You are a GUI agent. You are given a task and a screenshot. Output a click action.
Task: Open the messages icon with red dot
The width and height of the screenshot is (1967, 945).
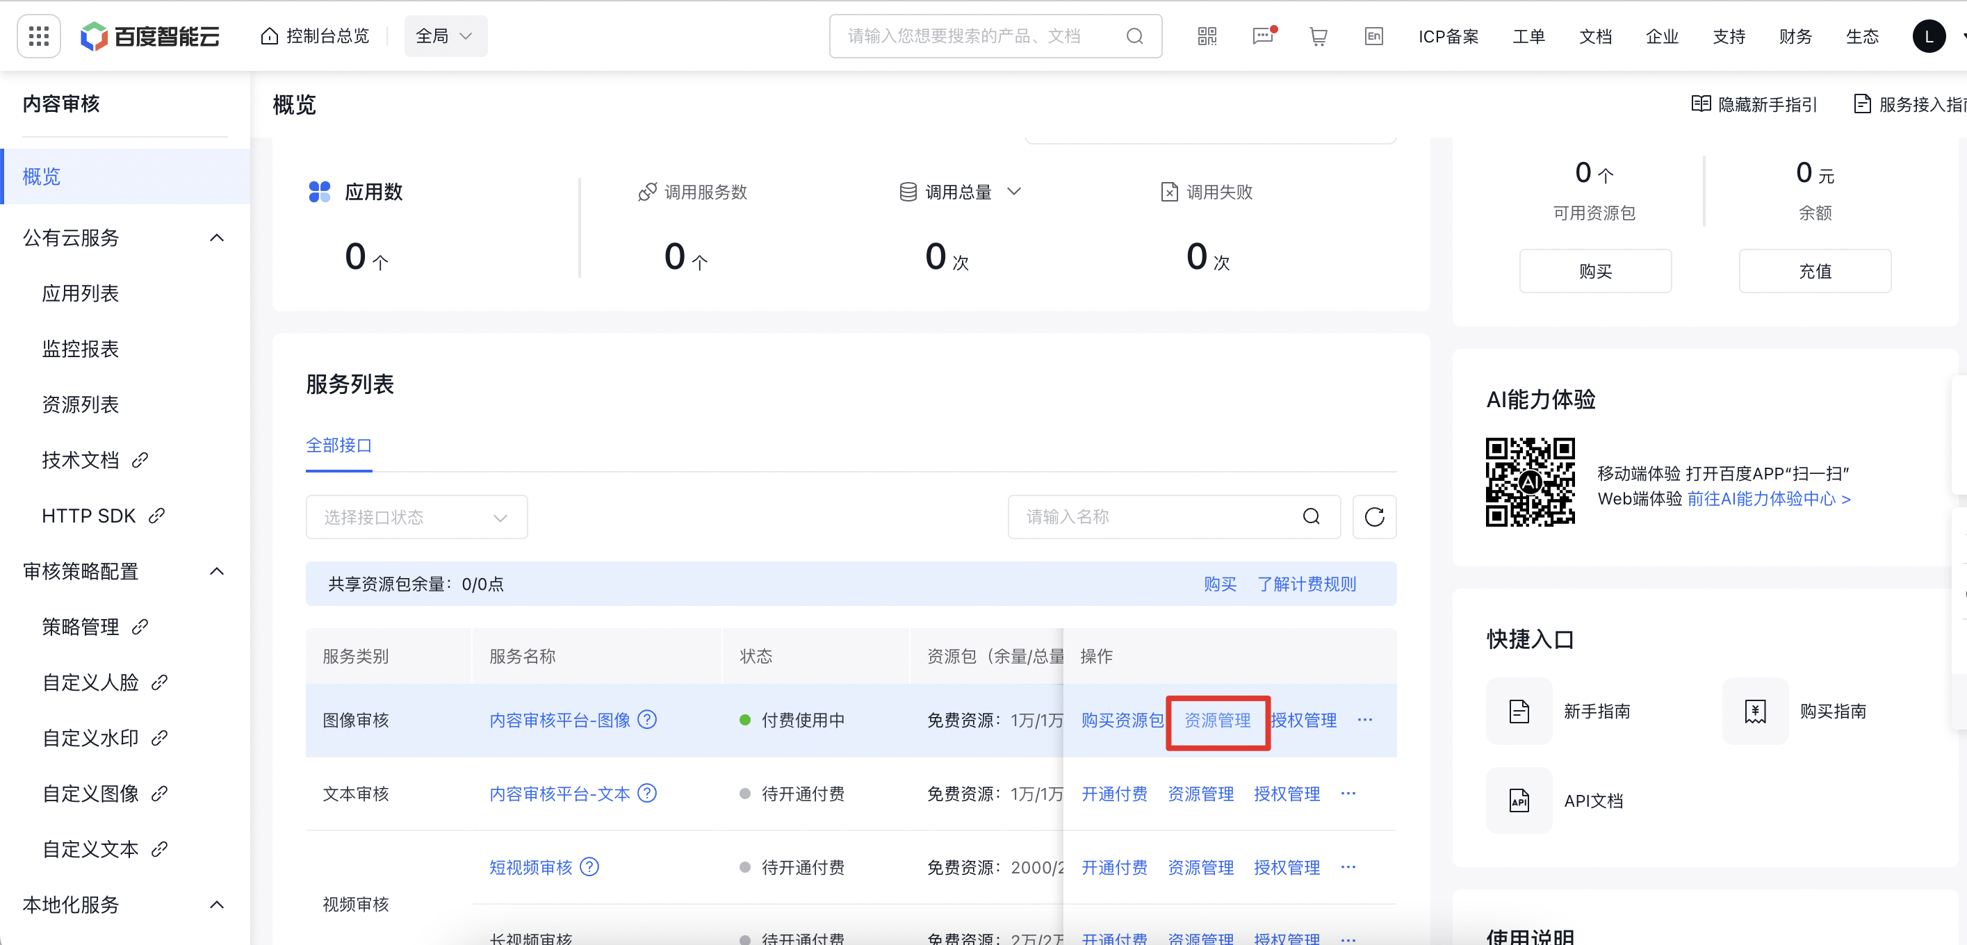pos(1264,36)
